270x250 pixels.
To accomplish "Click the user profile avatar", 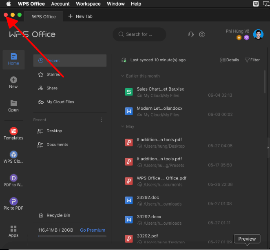I will click(258, 34).
